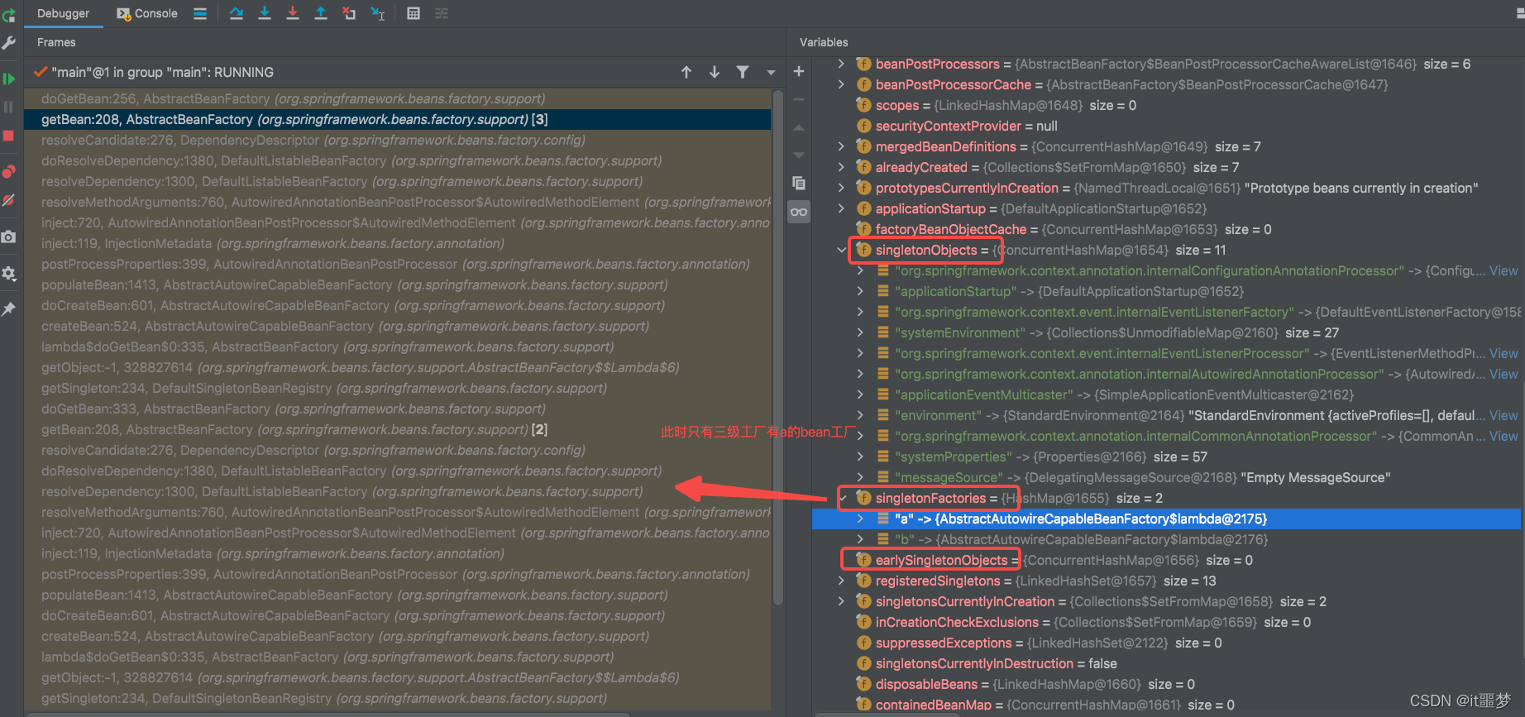Screen dimensions: 1525x717
Task: Select frame getBean:208 AbstractBeanFactory [3]
Action: coord(399,119)
